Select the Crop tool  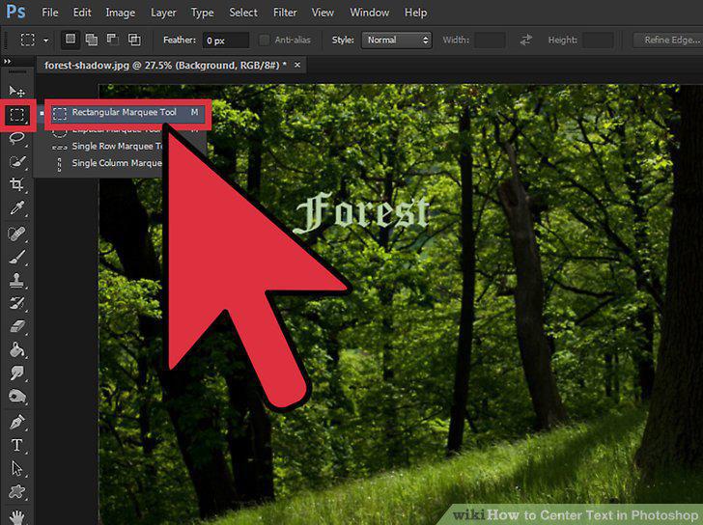(x=17, y=184)
